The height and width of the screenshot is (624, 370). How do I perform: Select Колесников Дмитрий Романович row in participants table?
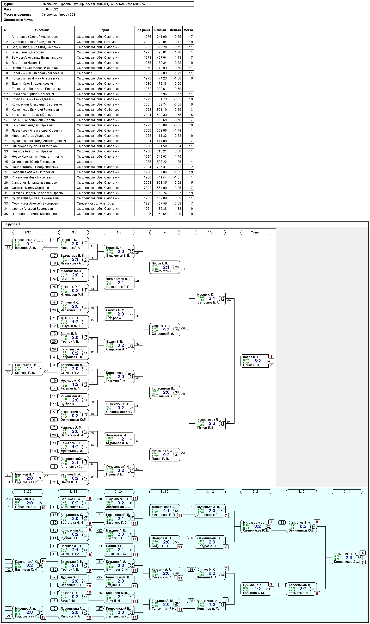click(x=36, y=110)
